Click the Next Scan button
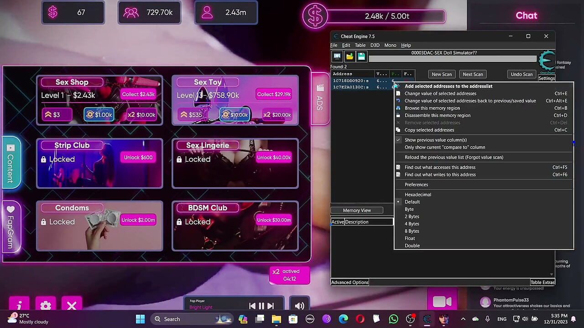 point(473,74)
